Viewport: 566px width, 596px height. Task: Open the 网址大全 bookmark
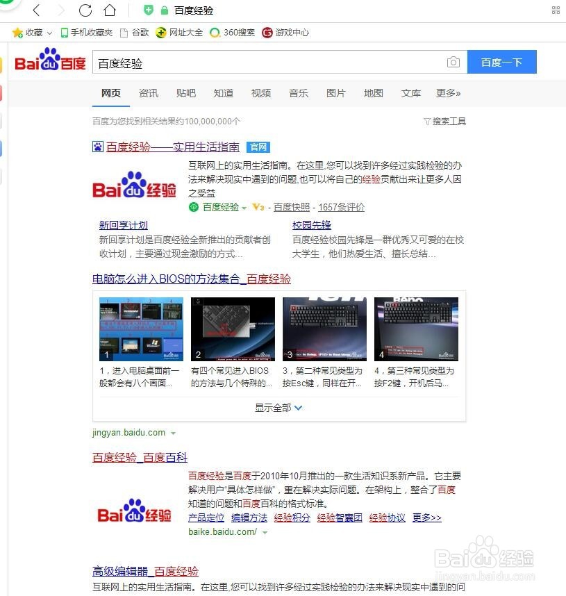coord(179,33)
